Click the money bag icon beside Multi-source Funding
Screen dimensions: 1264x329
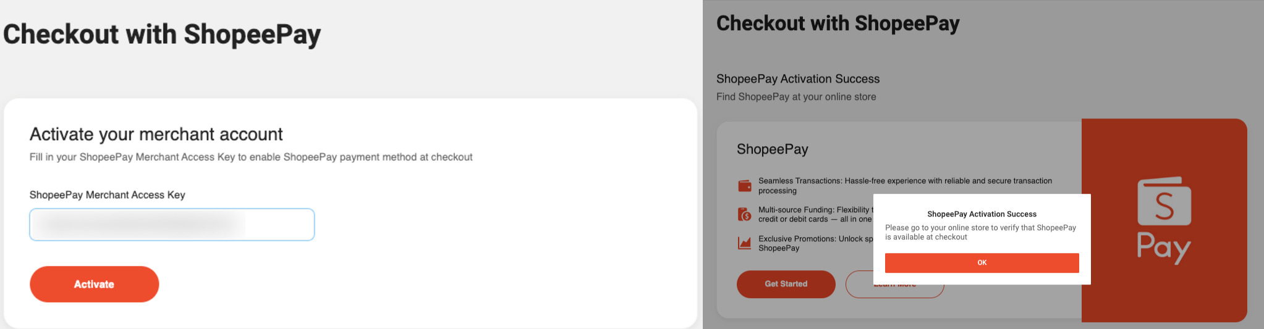pyautogui.click(x=745, y=214)
